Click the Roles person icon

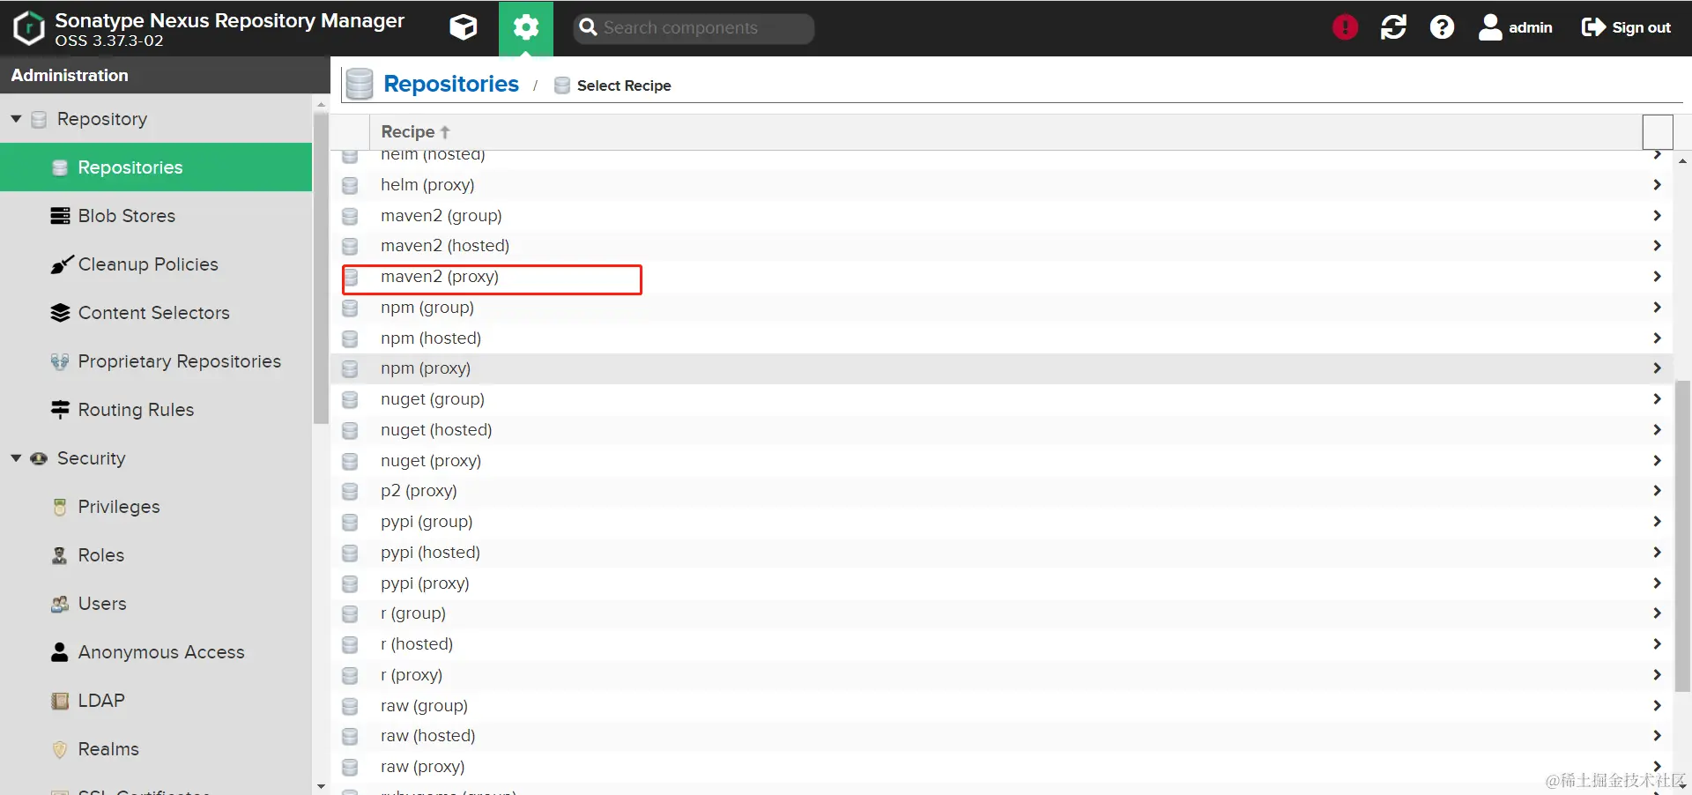click(x=60, y=555)
